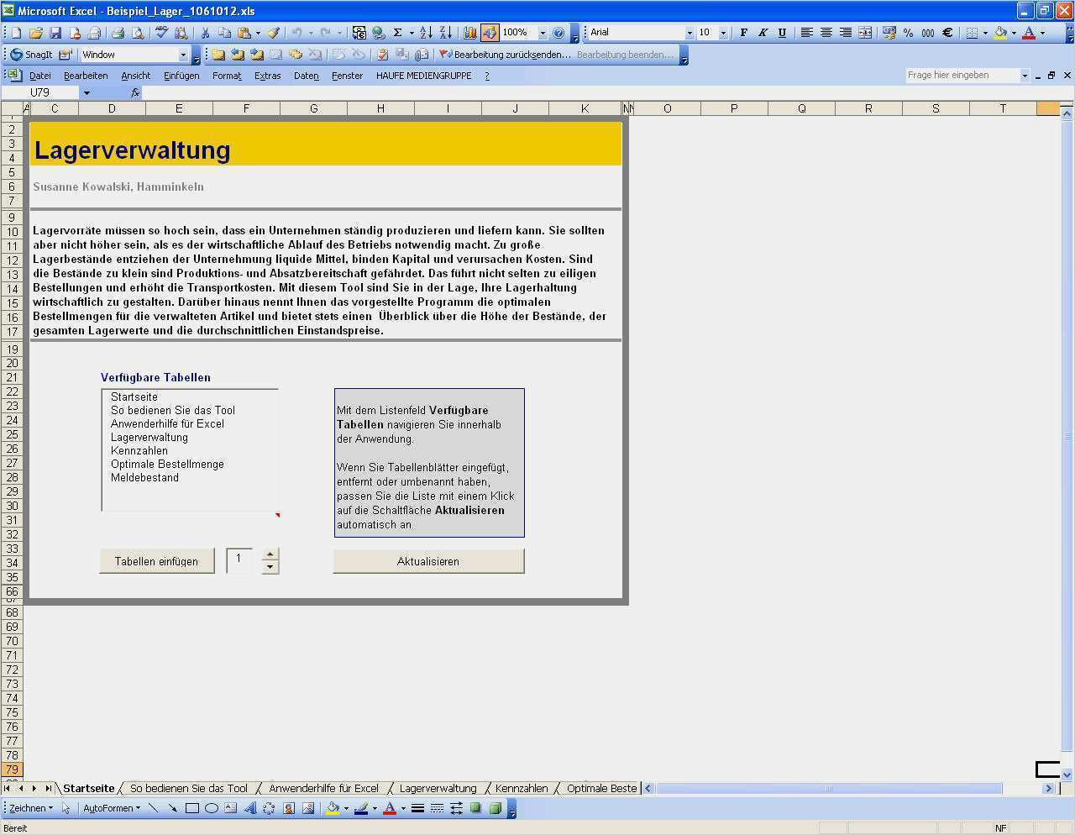Open the AutoFormen dropdown menu

111,808
